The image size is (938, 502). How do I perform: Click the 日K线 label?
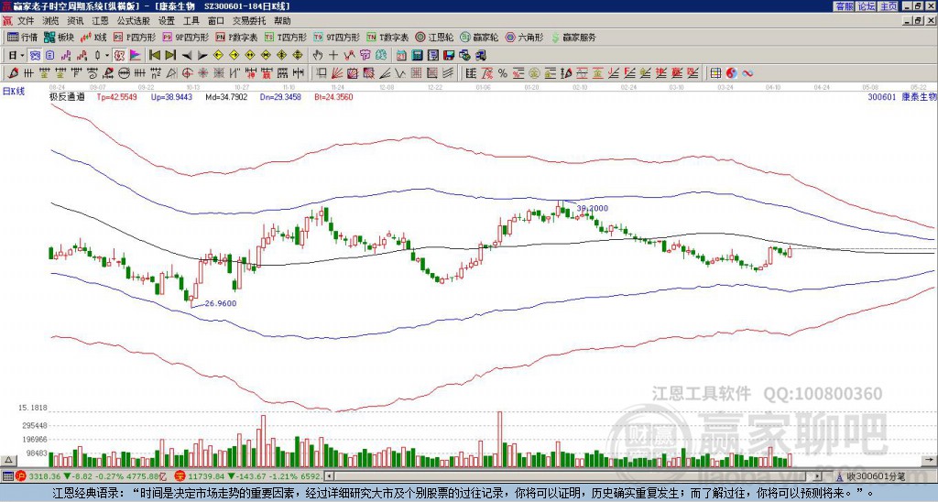pyautogui.click(x=14, y=92)
